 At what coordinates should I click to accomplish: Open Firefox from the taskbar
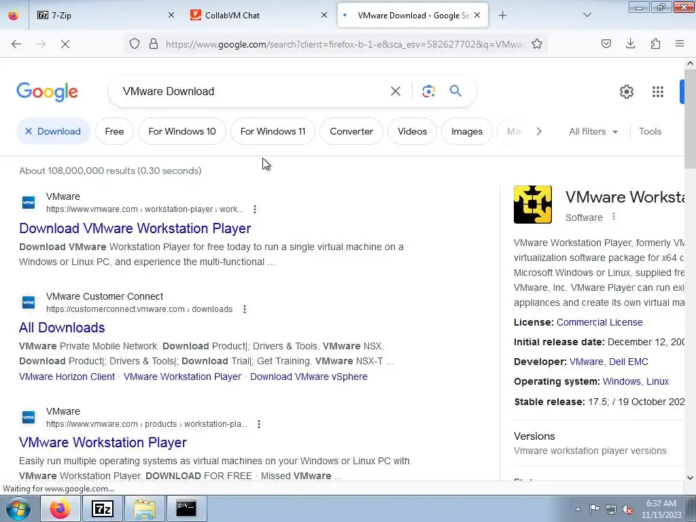60,508
